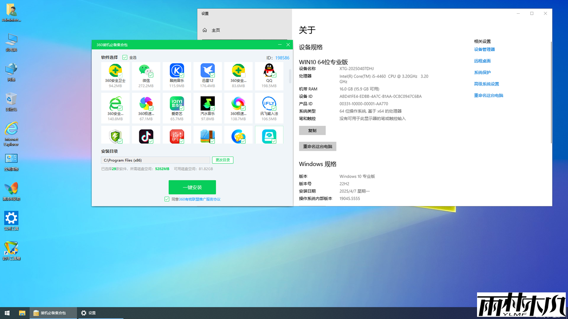Click the 一键安装 install button

(192, 187)
